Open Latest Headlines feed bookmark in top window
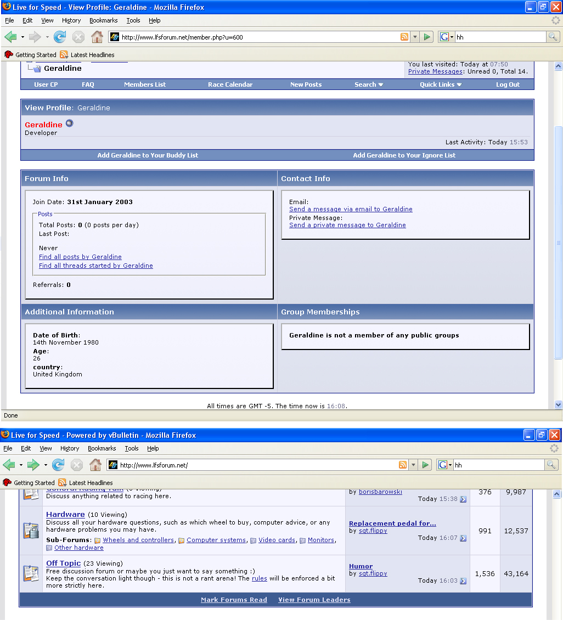This screenshot has height=620, width=563. [87, 55]
